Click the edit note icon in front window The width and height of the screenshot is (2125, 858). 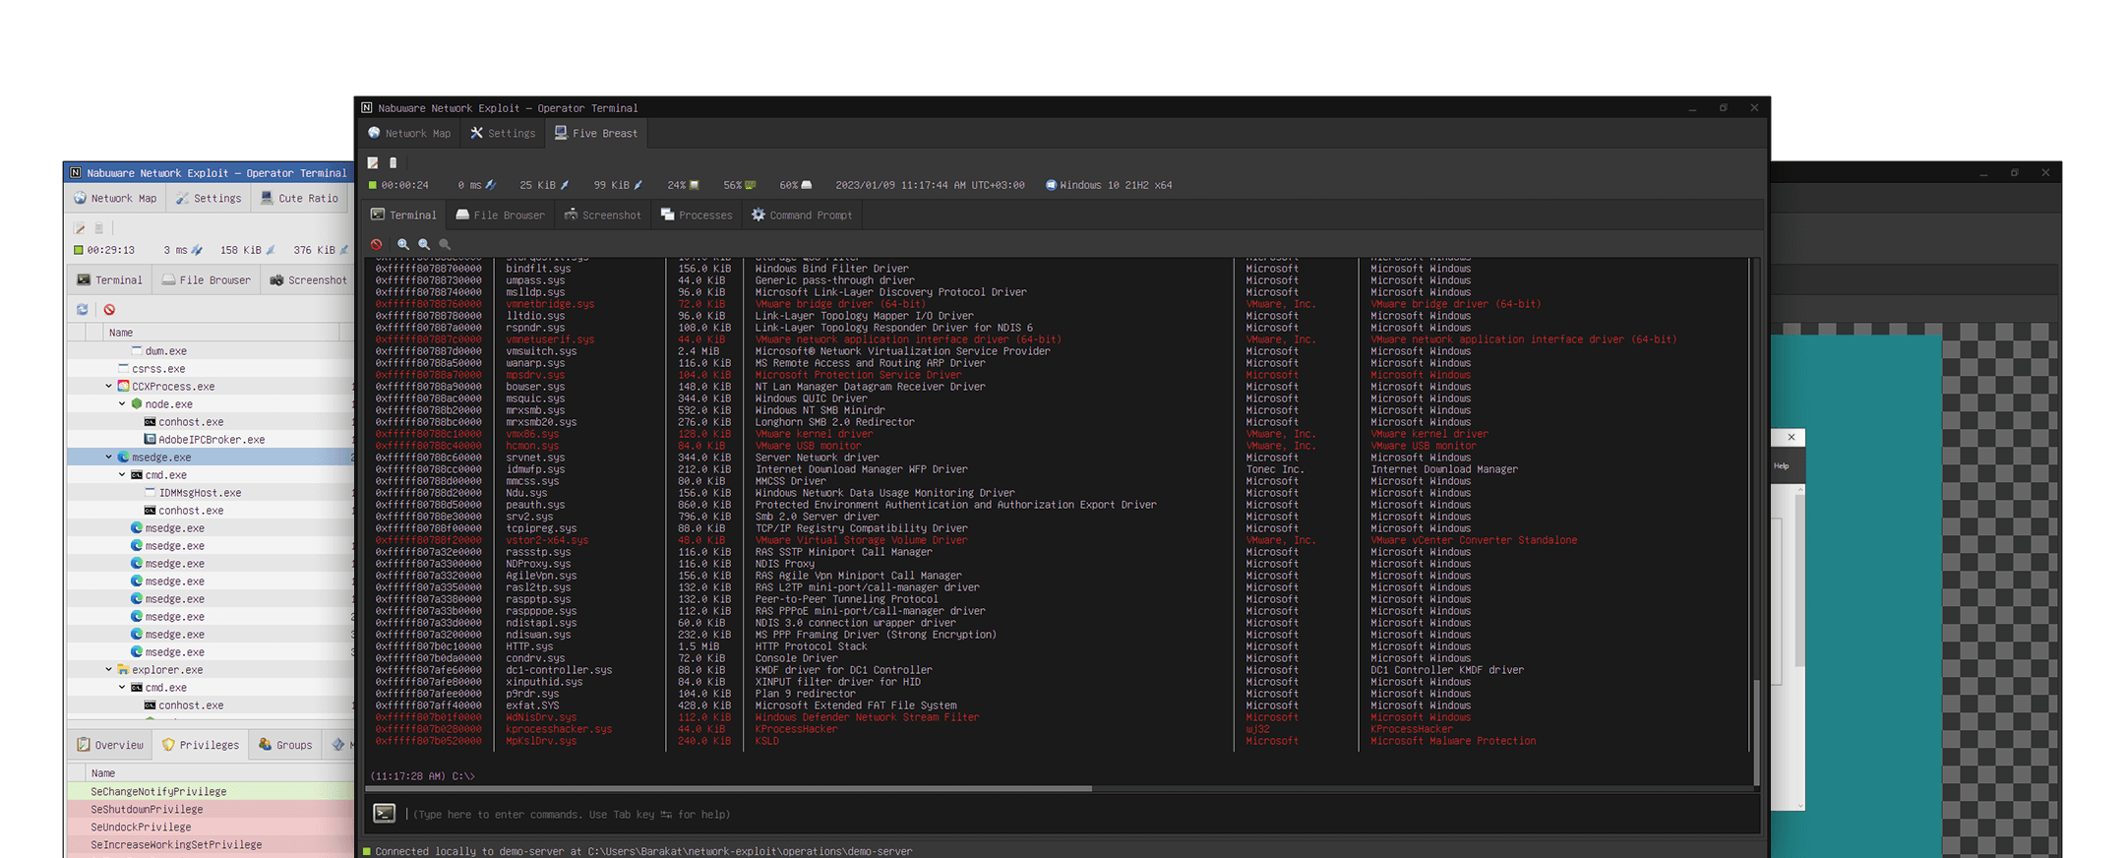pos(373,162)
